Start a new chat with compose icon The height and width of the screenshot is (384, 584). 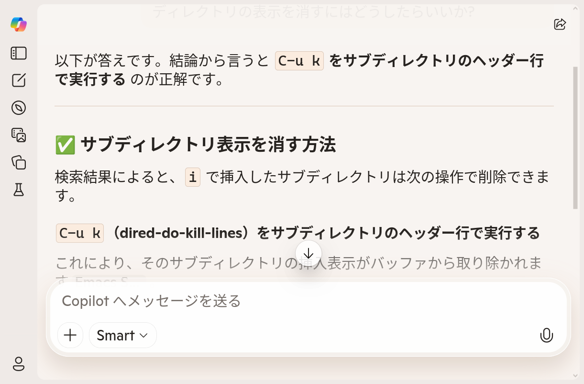pyautogui.click(x=19, y=80)
